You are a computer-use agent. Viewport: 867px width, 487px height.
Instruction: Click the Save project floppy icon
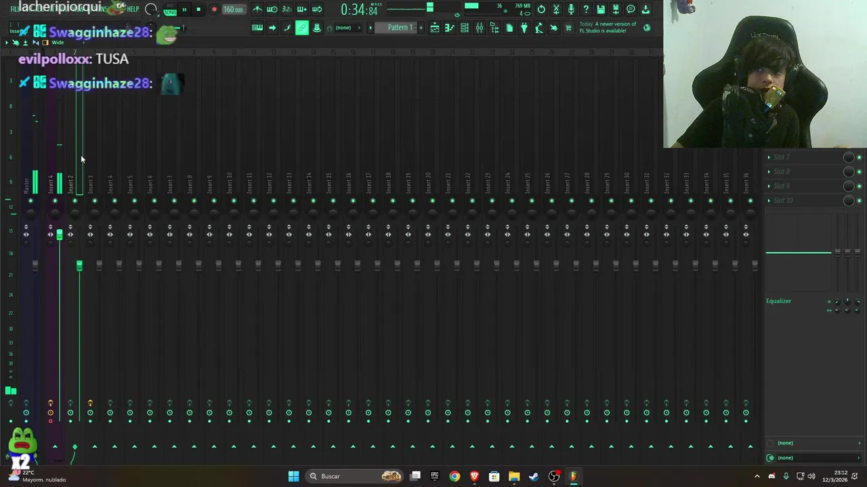coord(601,9)
